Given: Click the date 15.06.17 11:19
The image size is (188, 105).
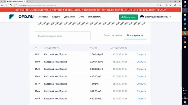Looking at the screenshot, I should click(120, 84).
